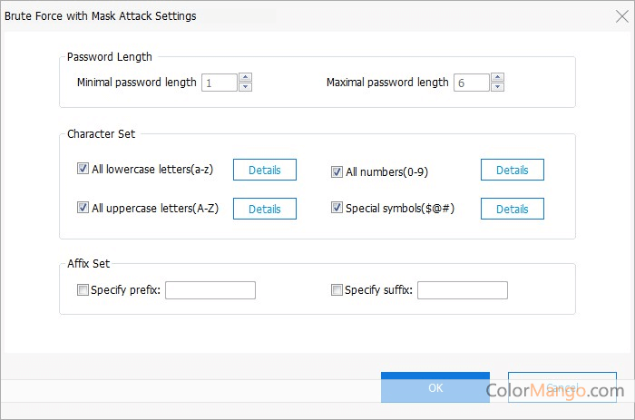The image size is (635, 420).
Task: Enable the Specify suffix checkbox
Action: tap(337, 290)
